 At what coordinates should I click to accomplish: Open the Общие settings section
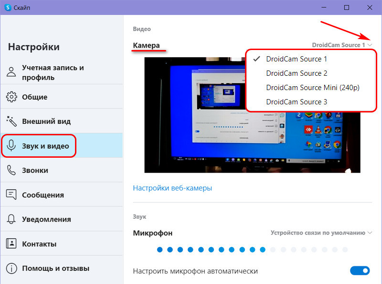coord(62,97)
